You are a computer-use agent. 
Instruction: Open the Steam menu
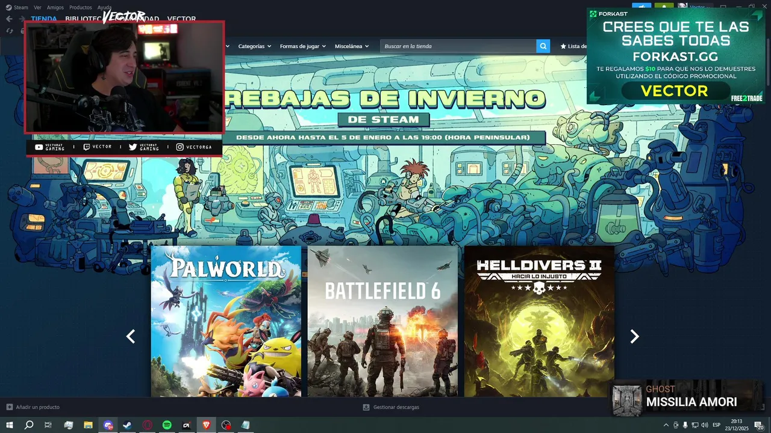pos(21,7)
